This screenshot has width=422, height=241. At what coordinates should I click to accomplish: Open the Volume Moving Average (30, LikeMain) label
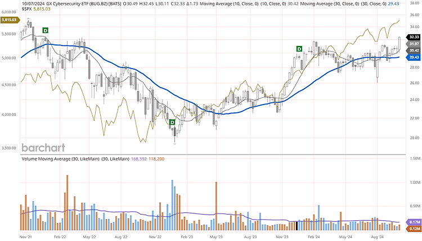click(x=61, y=159)
